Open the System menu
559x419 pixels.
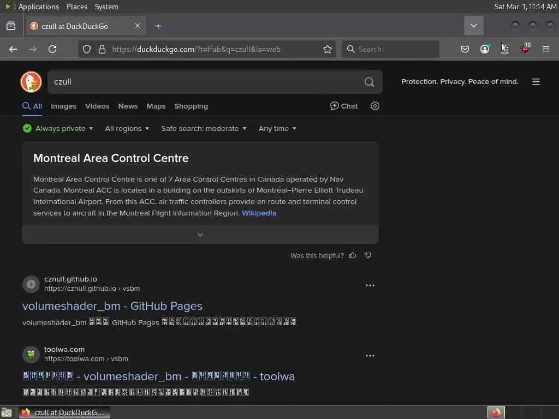(x=106, y=7)
